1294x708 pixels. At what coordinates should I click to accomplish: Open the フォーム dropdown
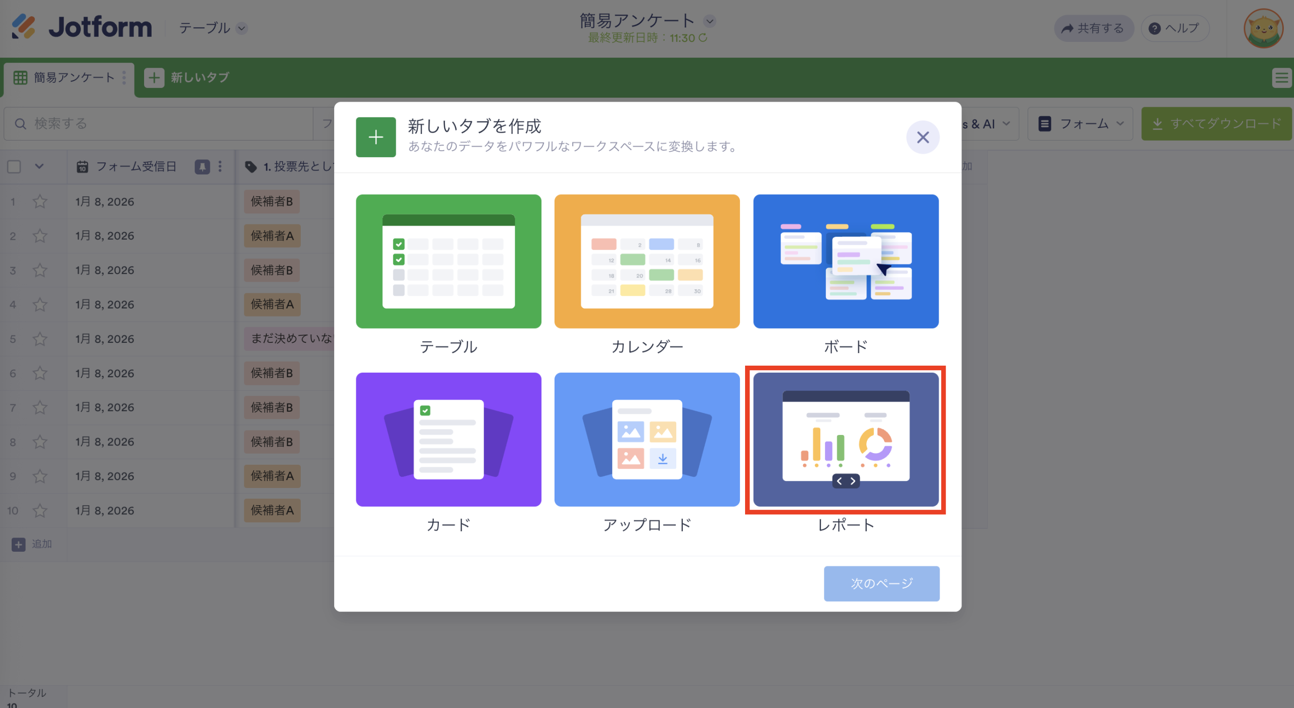1080,123
